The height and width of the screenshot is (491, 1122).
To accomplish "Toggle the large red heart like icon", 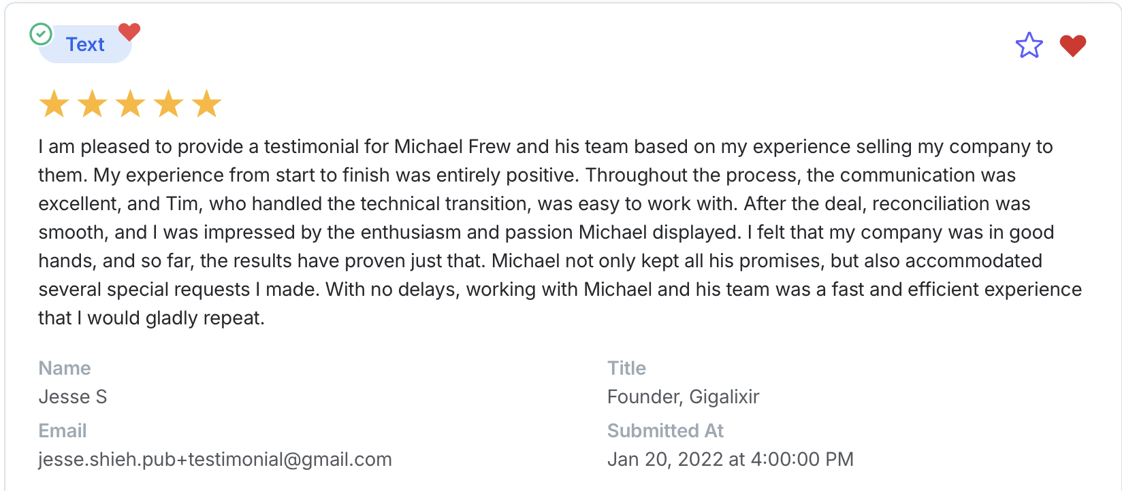I will pyautogui.click(x=1072, y=46).
